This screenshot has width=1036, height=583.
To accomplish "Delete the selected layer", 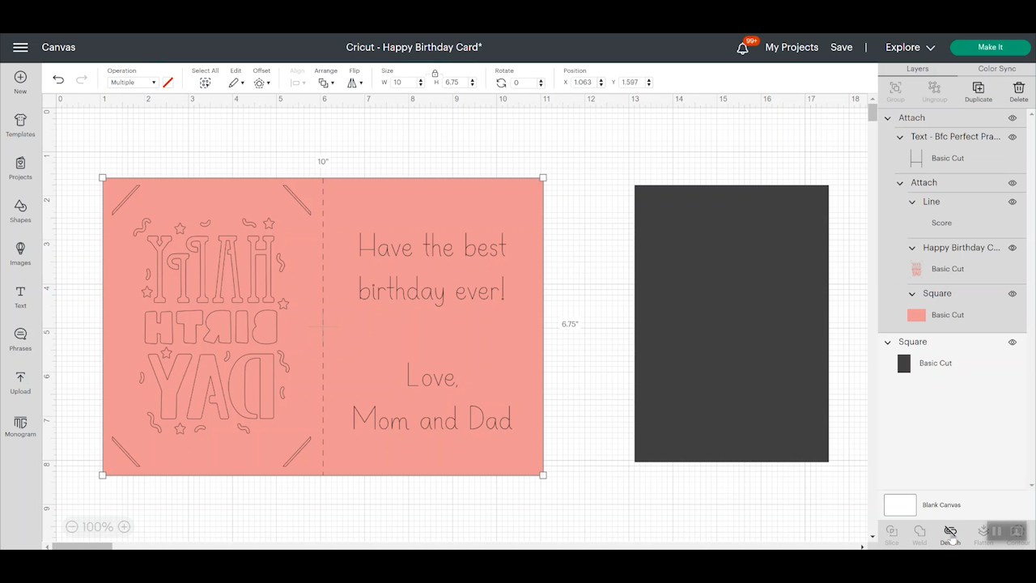I will (1018, 91).
